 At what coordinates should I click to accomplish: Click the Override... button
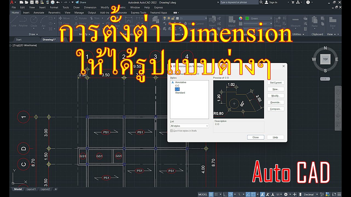(x=276, y=102)
